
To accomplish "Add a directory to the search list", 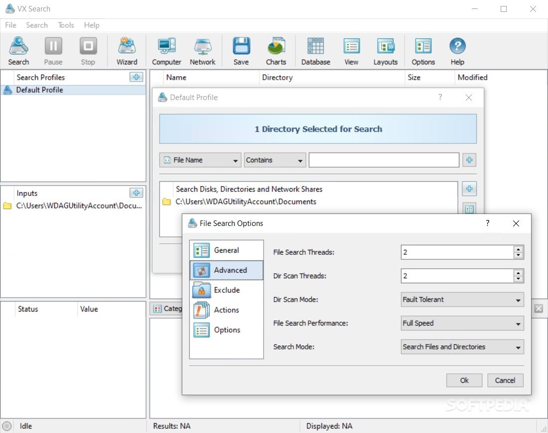I will [469, 189].
